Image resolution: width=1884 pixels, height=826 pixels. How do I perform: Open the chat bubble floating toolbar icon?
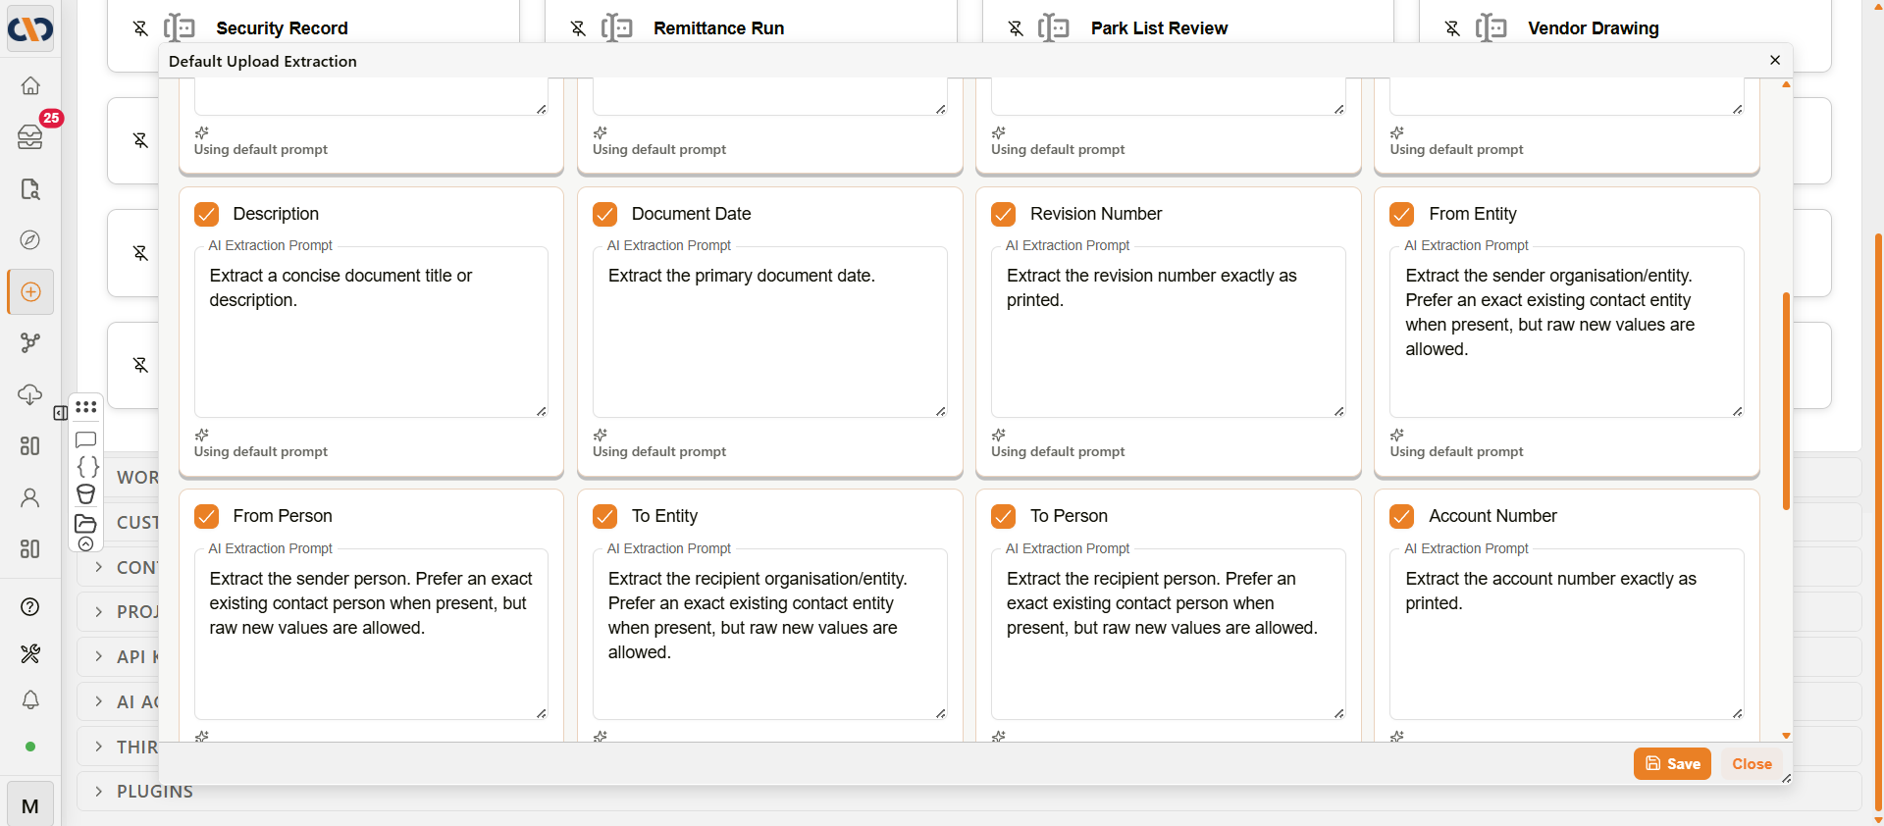pos(86,439)
